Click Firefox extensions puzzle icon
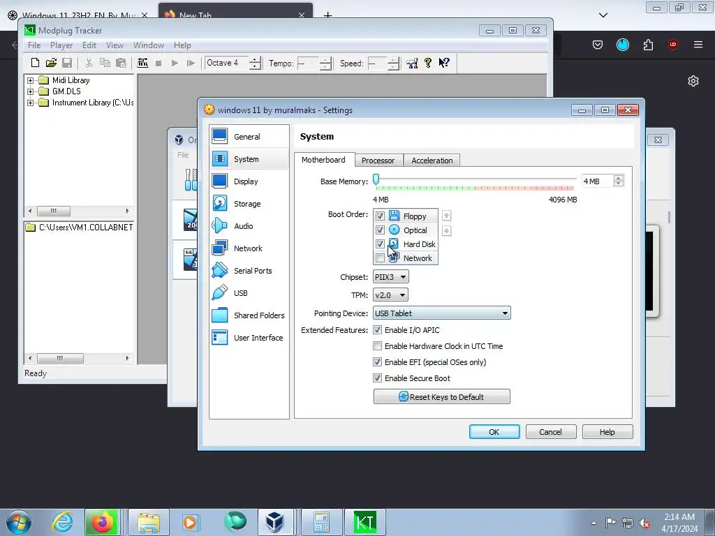This screenshot has height=536, width=715. point(648,45)
